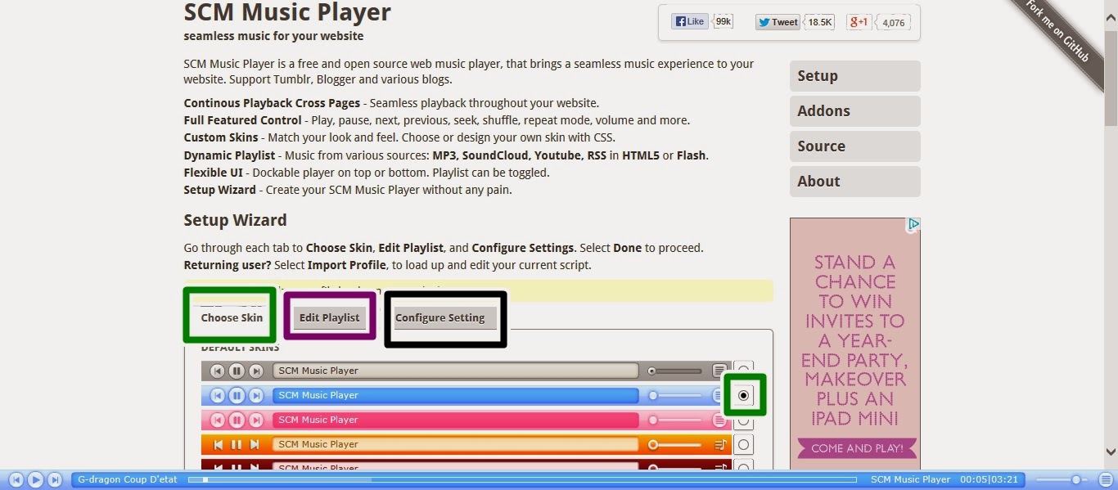This screenshot has width=1118, height=490.
Task: Open the About sidebar item
Action: [x=854, y=182]
